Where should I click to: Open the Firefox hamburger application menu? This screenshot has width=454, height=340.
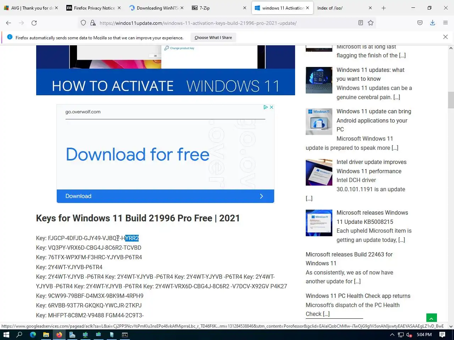pyautogui.click(x=445, y=23)
